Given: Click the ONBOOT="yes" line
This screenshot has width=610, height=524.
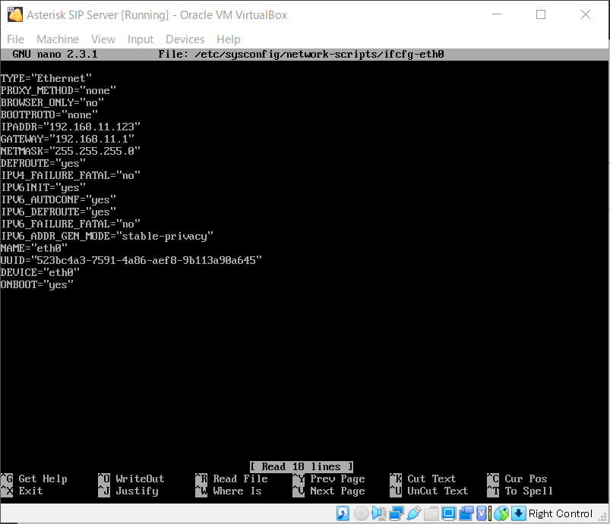Looking at the screenshot, I should pos(37,284).
